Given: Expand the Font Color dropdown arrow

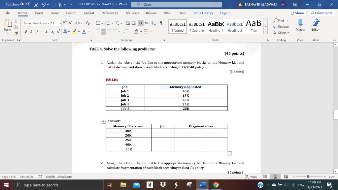Looking at the screenshot, I should (x=88, y=32).
